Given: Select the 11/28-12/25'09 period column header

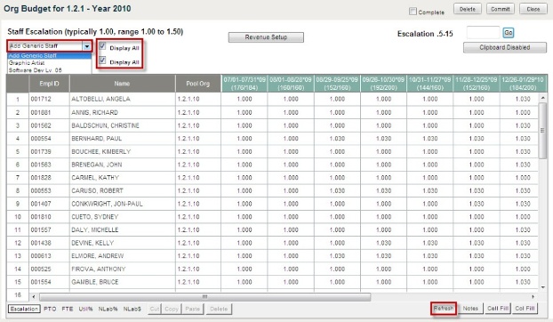Looking at the screenshot, I should click(x=477, y=84).
